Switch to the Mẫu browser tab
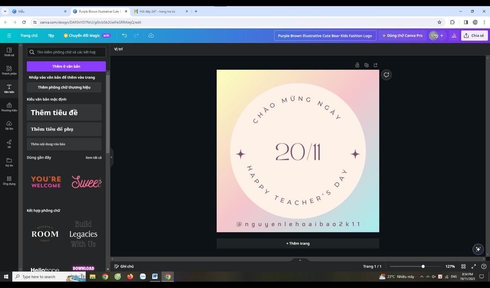The image size is (490, 288). 38,11
